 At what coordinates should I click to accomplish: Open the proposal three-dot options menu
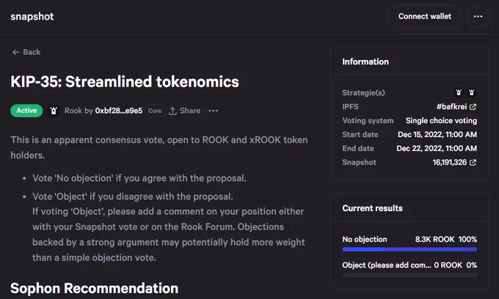pyautogui.click(x=213, y=111)
